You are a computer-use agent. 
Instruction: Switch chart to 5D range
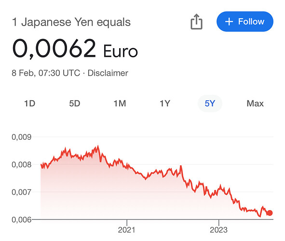tap(75, 104)
